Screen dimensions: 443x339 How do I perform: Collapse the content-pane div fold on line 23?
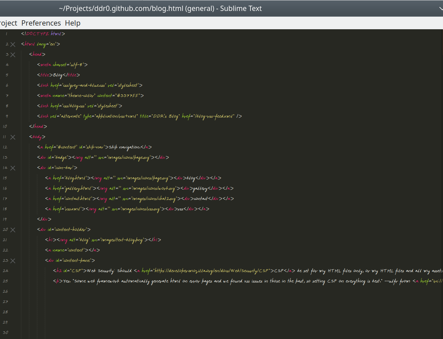pos(13,261)
